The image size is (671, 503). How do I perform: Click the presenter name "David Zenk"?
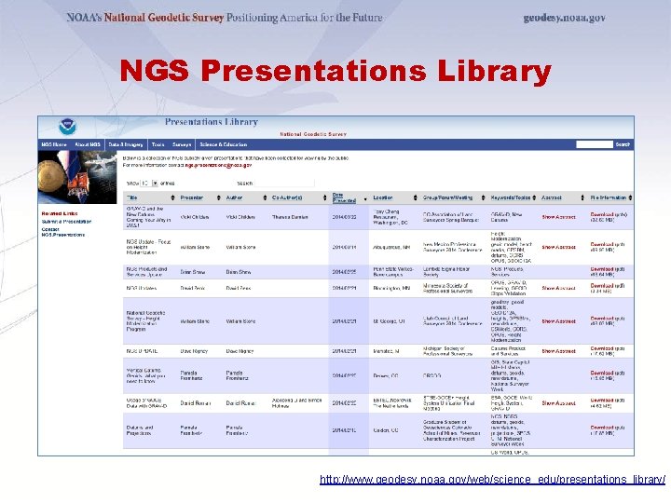click(x=192, y=288)
